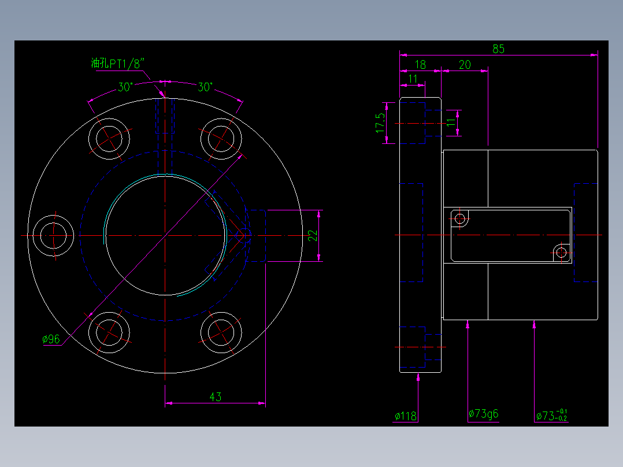Viewport: 623px width, 467px height.
Task: Select the 20 dimension in side view
Action: 465,64
